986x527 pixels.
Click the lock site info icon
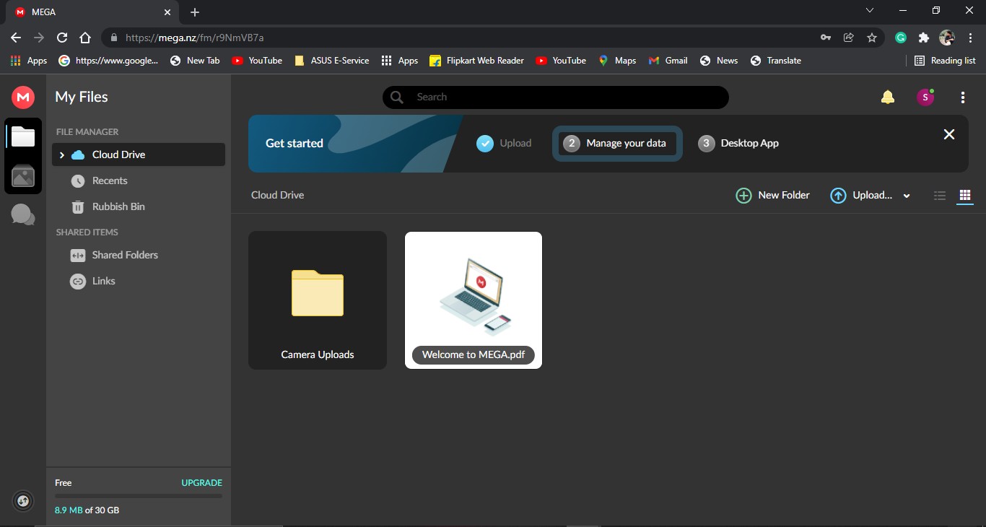point(113,38)
